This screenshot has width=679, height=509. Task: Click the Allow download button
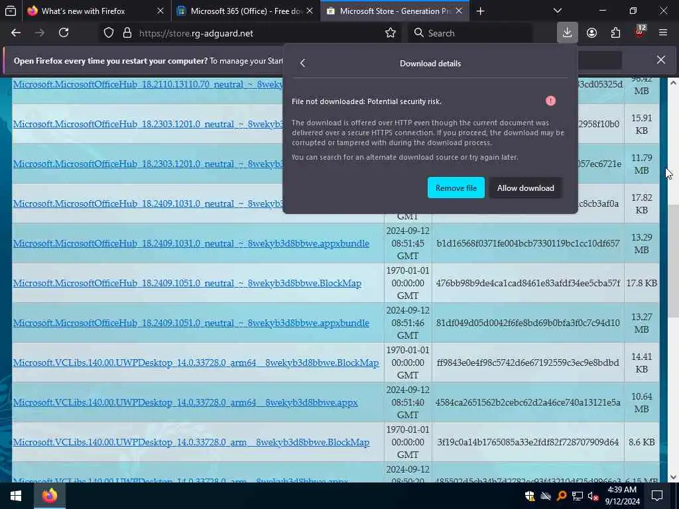(x=525, y=188)
